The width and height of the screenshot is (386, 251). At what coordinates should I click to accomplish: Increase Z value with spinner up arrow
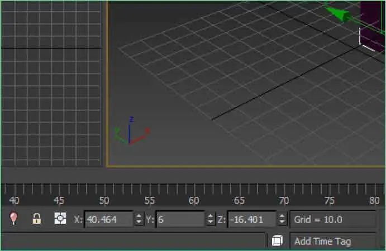click(x=282, y=216)
